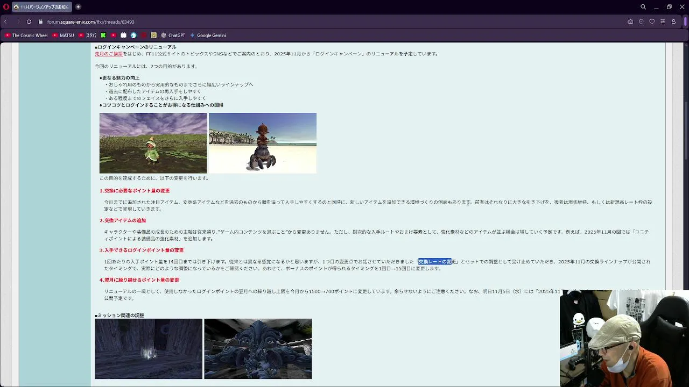The image size is (689, 387).
Task: Open the dark red bookmark icon
Action: click(144, 35)
